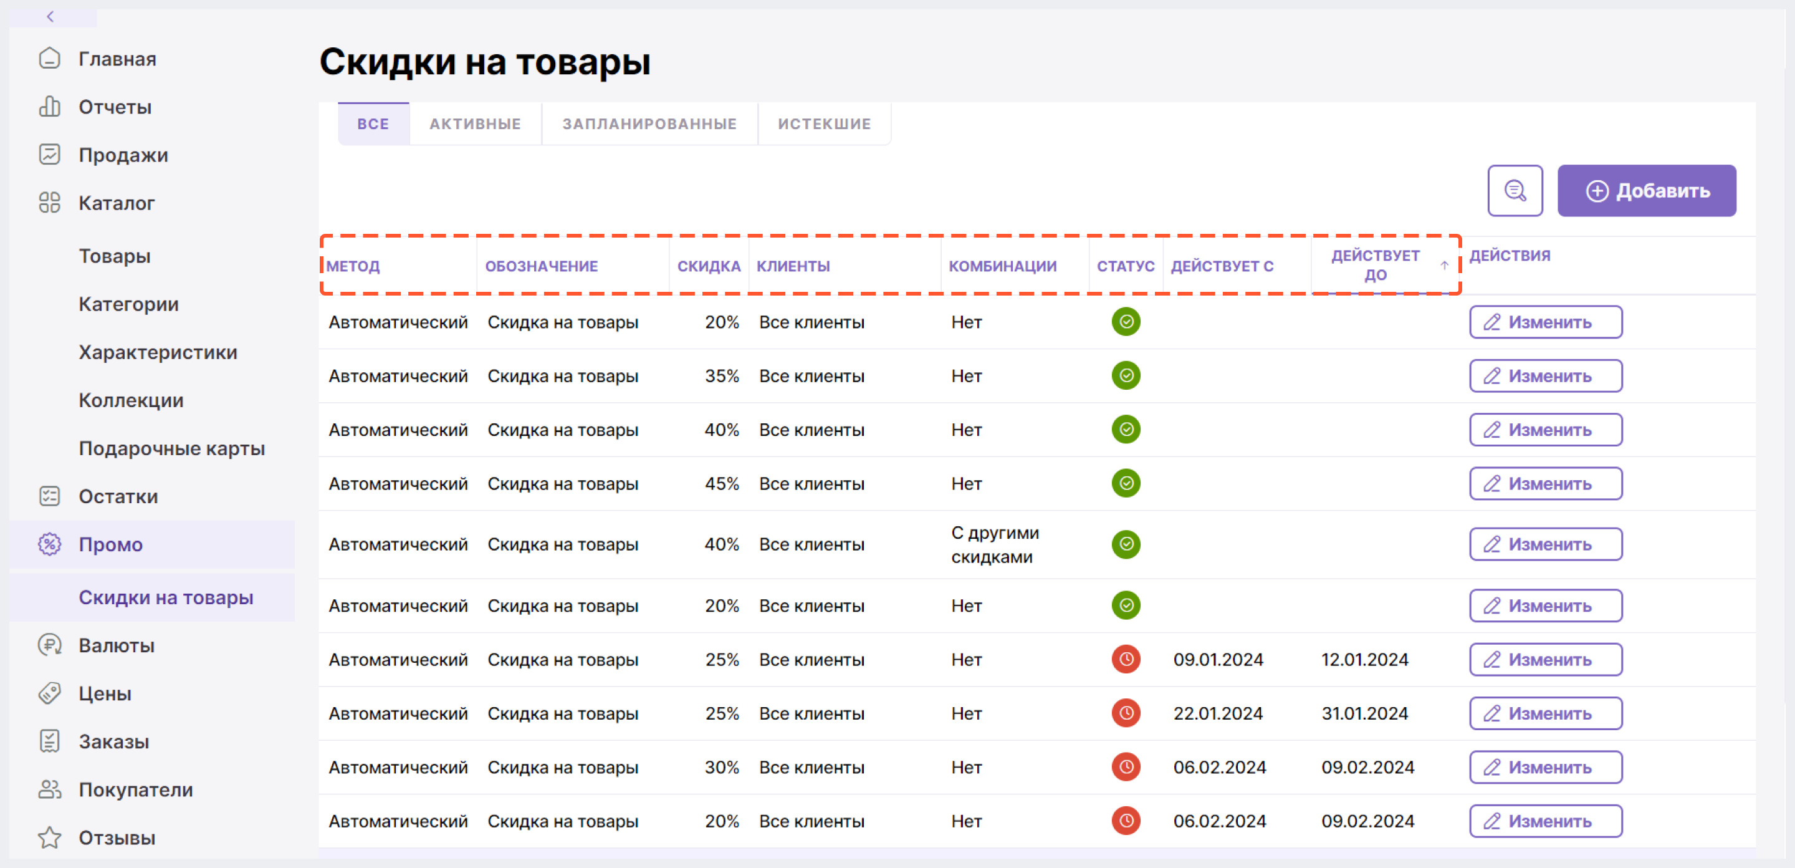This screenshot has width=1795, height=868.
Task: Click Изменить for the 31.01.2024 row
Action: pyautogui.click(x=1546, y=713)
